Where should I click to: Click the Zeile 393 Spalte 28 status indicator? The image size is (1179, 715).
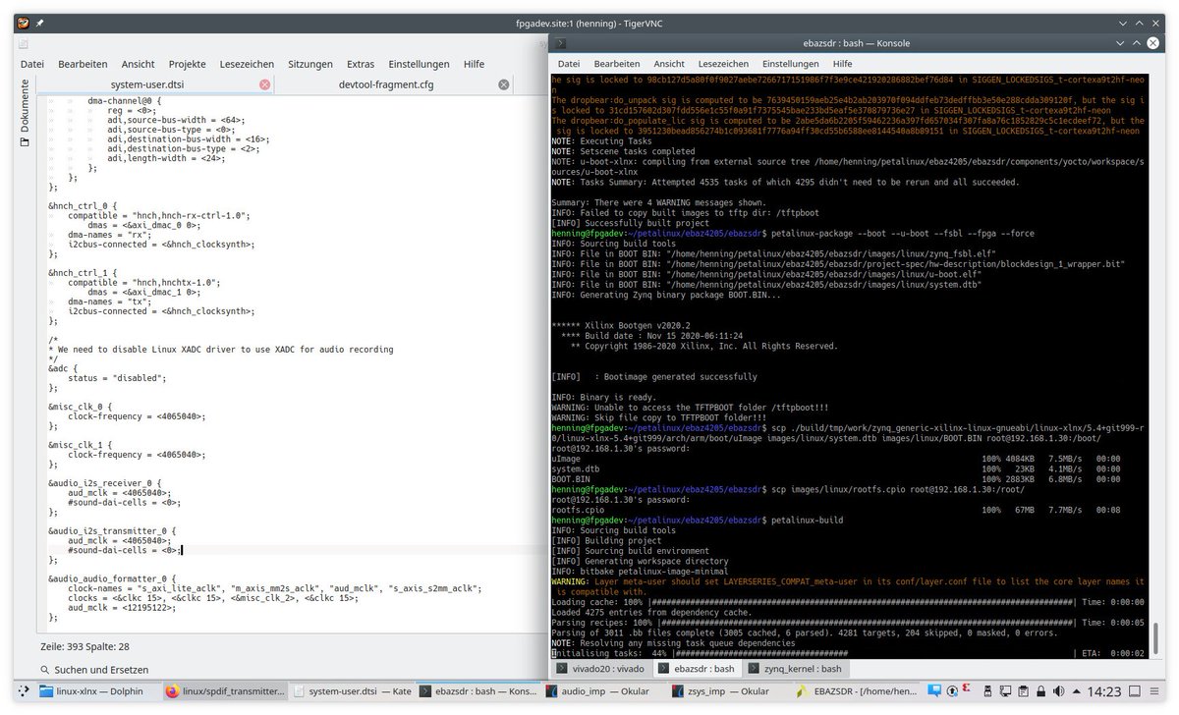pyautogui.click(x=84, y=646)
